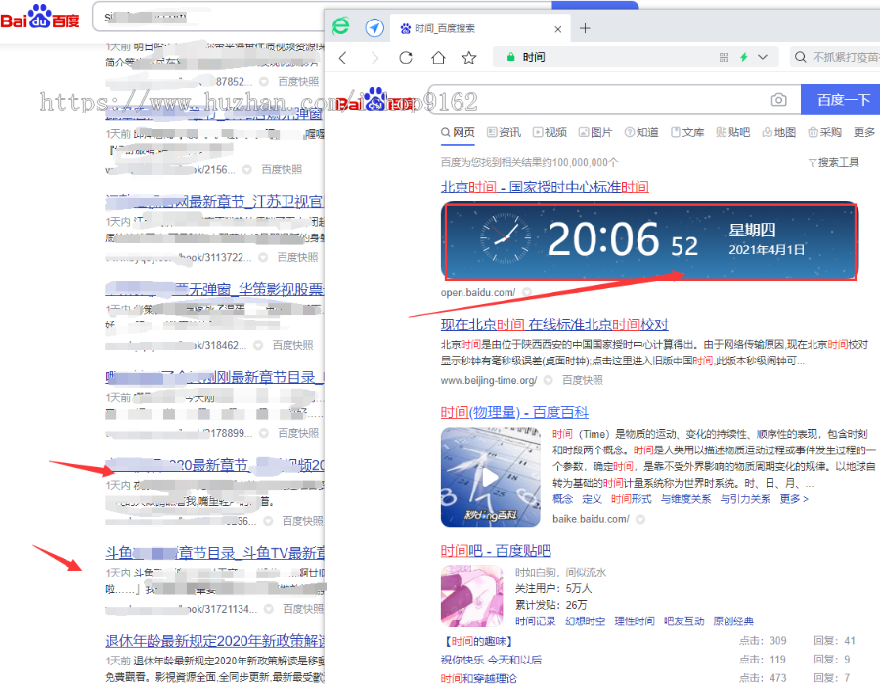Open the 搜索工具 filter options
The width and height of the screenshot is (880, 684).
(x=833, y=162)
